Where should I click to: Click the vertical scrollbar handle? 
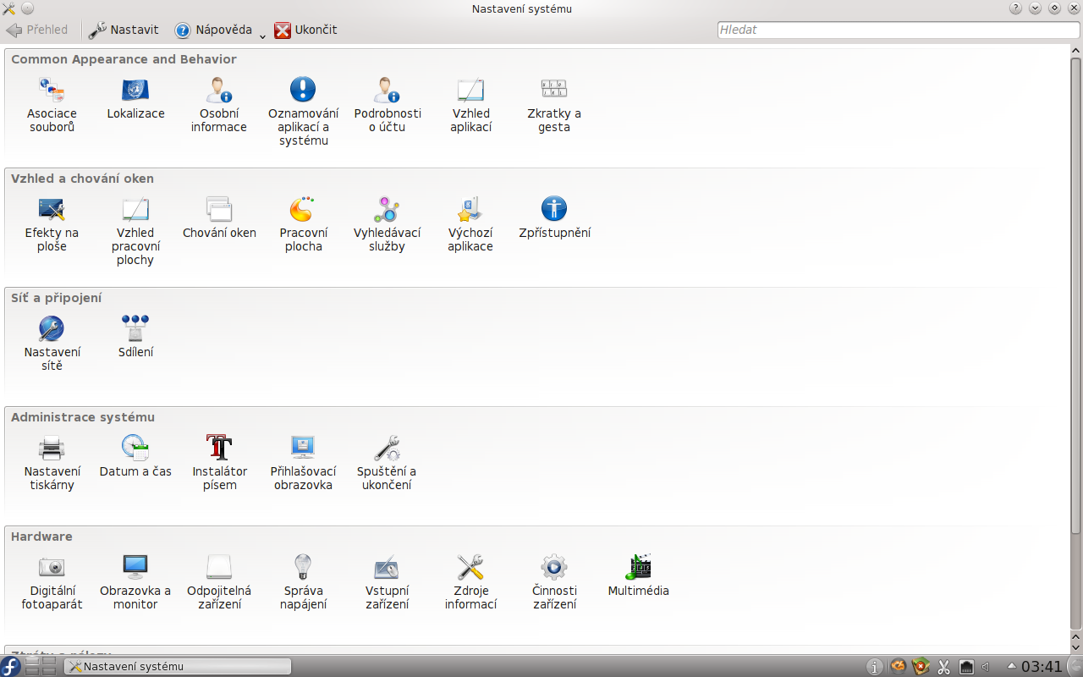[x=1076, y=295]
